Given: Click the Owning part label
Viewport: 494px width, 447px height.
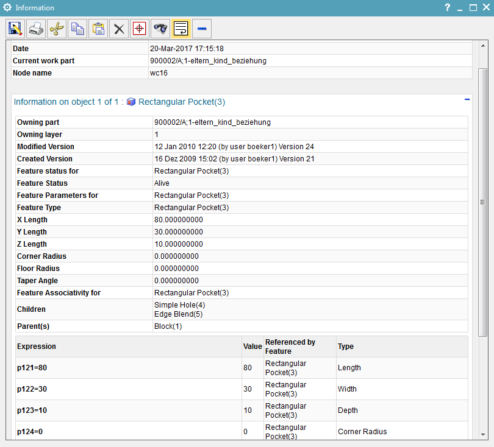Looking at the screenshot, I should point(38,122).
